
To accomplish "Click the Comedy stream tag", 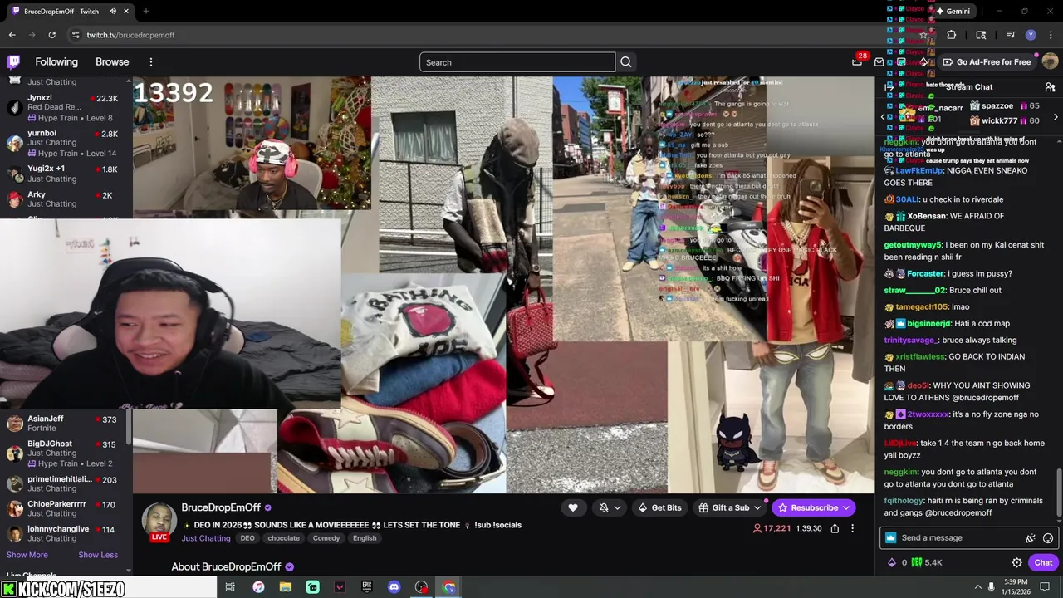I will [x=326, y=538].
